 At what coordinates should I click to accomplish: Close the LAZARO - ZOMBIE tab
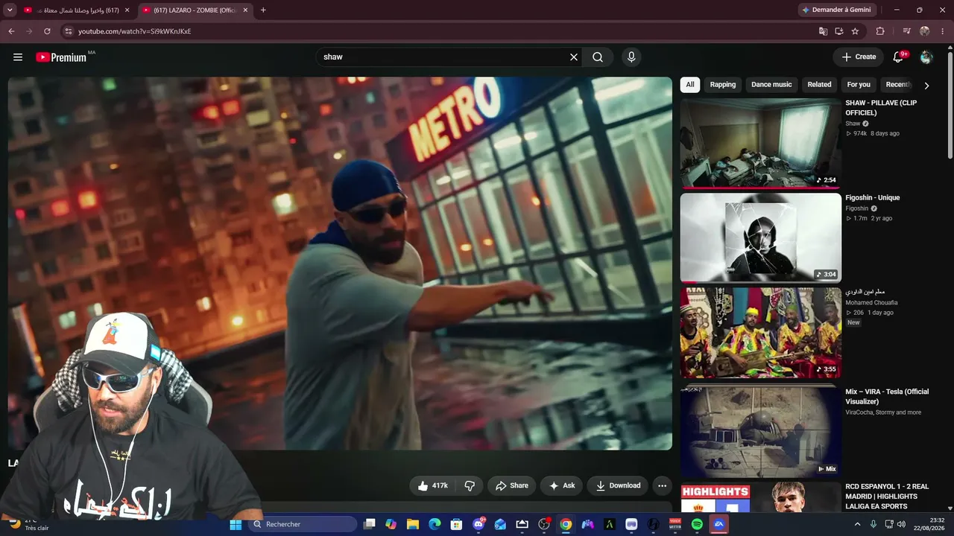(244, 10)
